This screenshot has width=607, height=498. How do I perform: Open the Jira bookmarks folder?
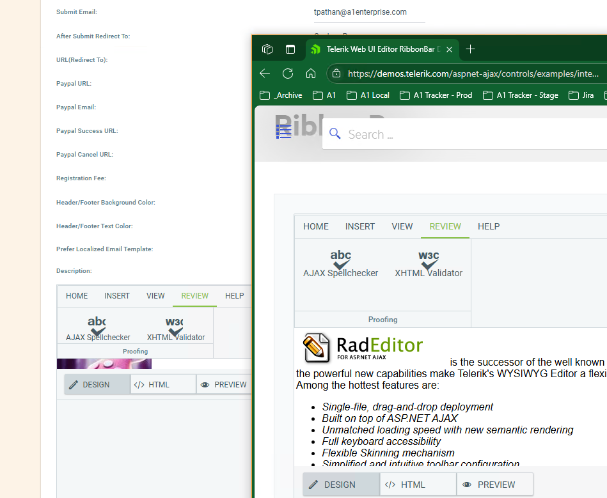(x=581, y=95)
